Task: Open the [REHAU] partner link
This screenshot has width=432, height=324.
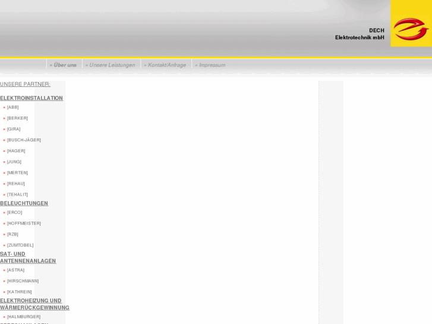Action: pyautogui.click(x=15, y=183)
